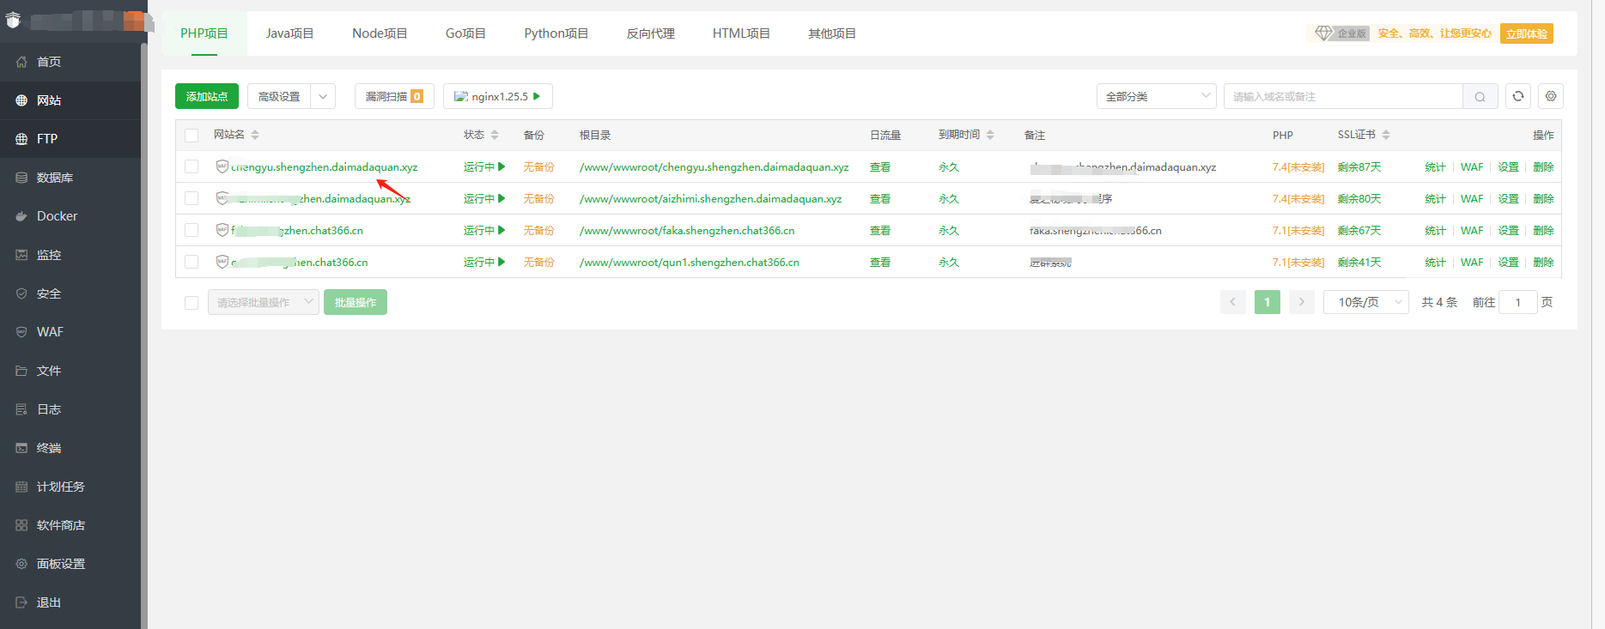Screen dimensions: 1605x629
Task: Check the faka.shengzhen.chat366.cn row checkbox
Action: tap(192, 230)
